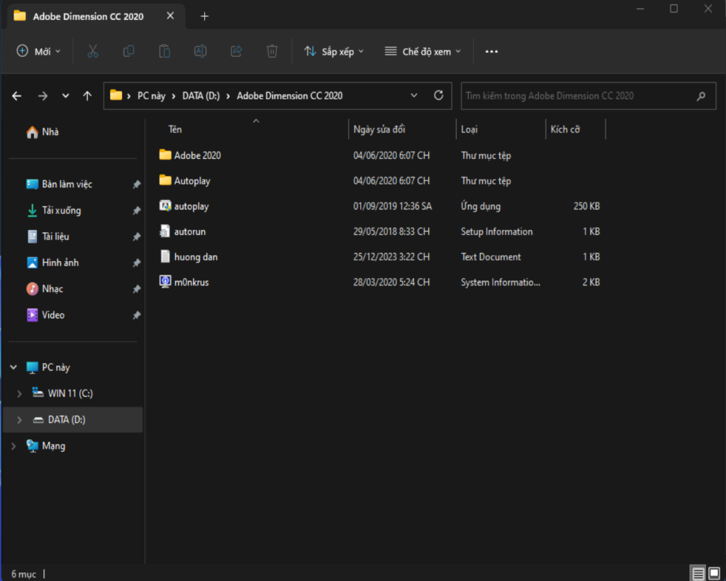Open Hình ảnh in navigation pane
Viewport: 726px width, 581px height.
click(x=60, y=262)
